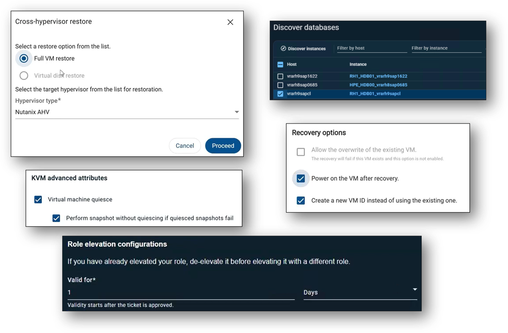This screenshot has height=333, width=508.
Task: Open the RH1_HDB01_vrarh9sapcl instance link
Action: coord(375,94)
